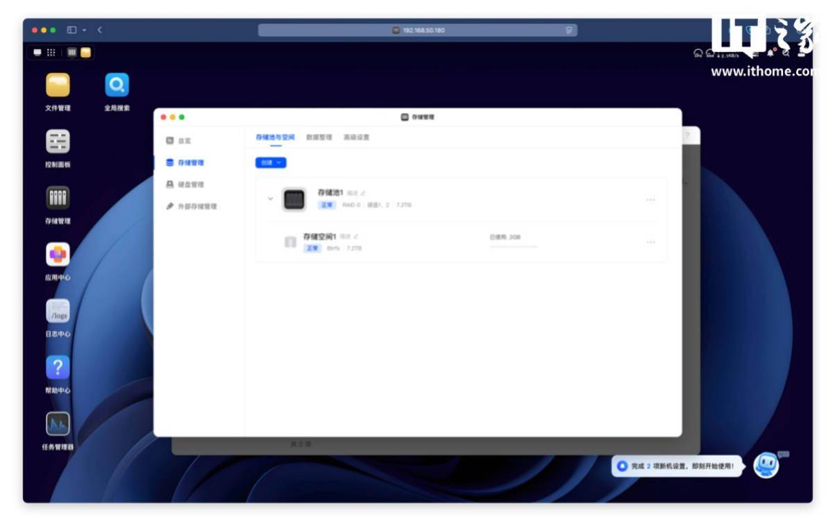
Task: Open 应用中心 app center icon
Action: (x=58, y=255)
